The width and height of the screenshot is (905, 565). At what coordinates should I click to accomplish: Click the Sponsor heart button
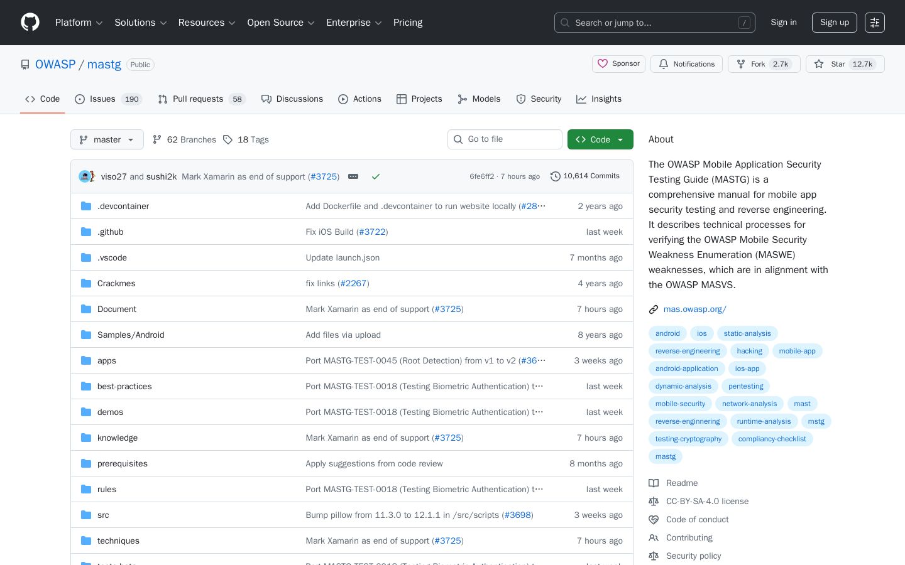tap(618, 64)
